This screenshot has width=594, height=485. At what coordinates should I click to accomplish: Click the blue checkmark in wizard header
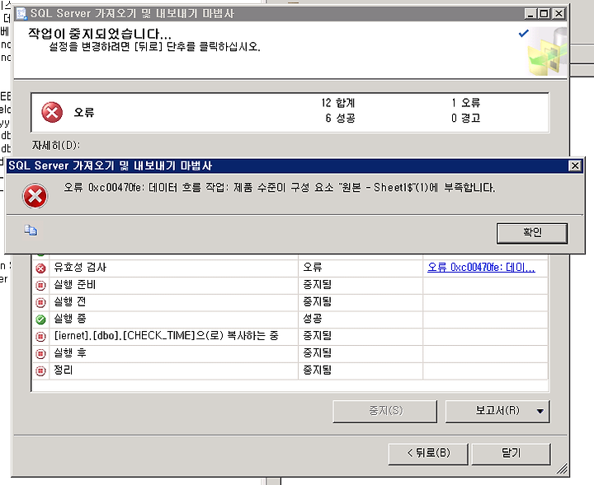(x=523, y=33)
